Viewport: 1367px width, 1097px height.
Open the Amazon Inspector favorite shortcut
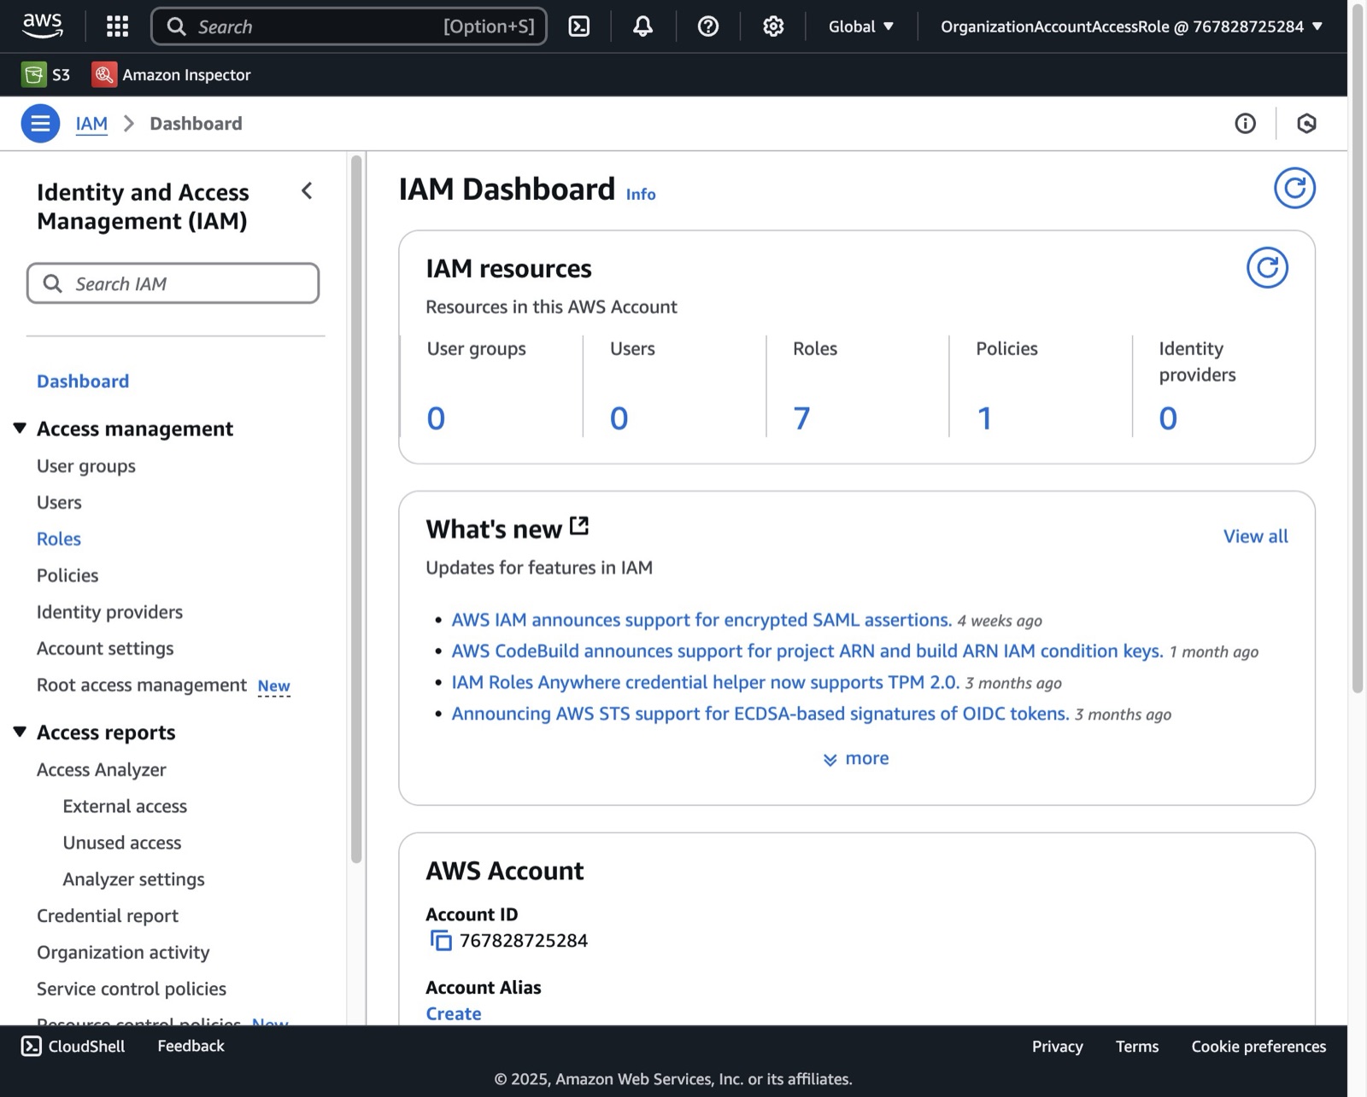(x=171, y=74)
